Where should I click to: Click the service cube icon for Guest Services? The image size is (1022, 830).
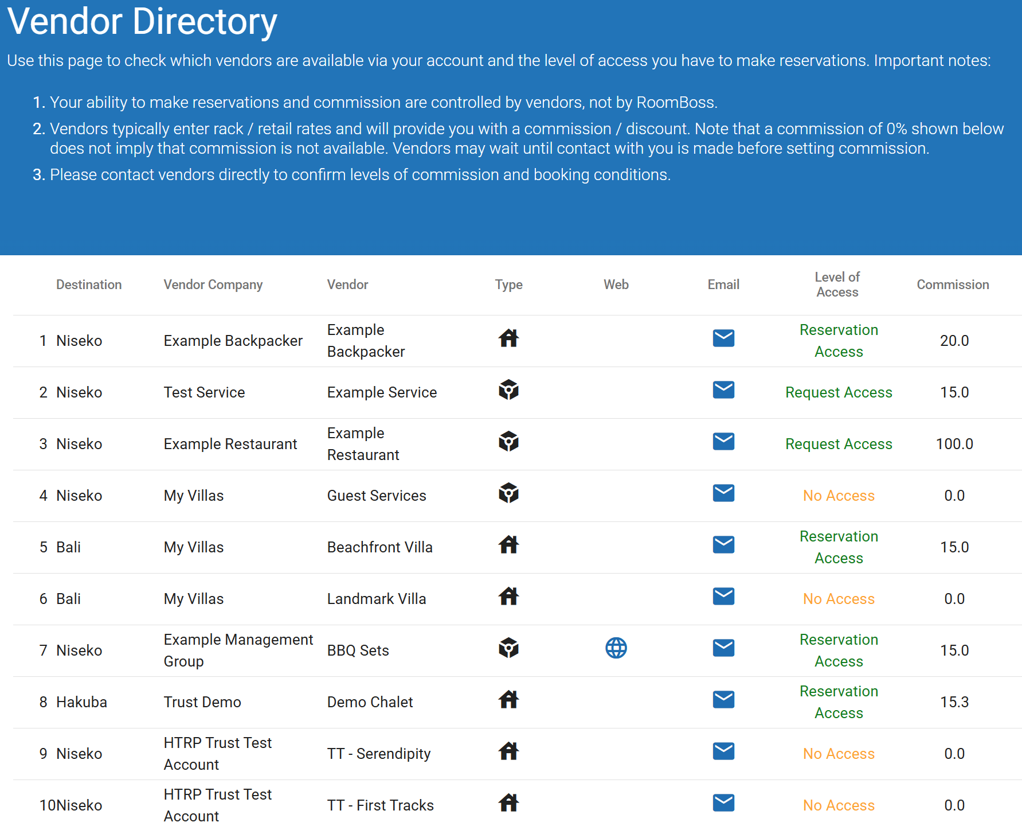click(x=508, y=493)
